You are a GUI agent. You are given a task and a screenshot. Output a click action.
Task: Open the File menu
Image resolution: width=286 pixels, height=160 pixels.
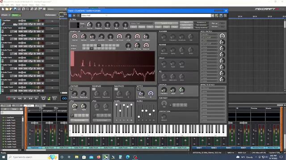point(2,5)
